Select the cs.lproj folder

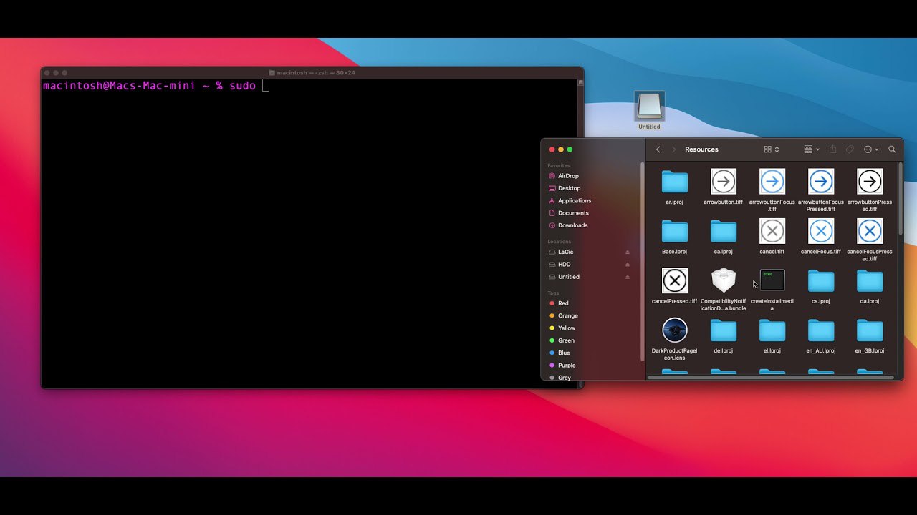coord(821,281)
